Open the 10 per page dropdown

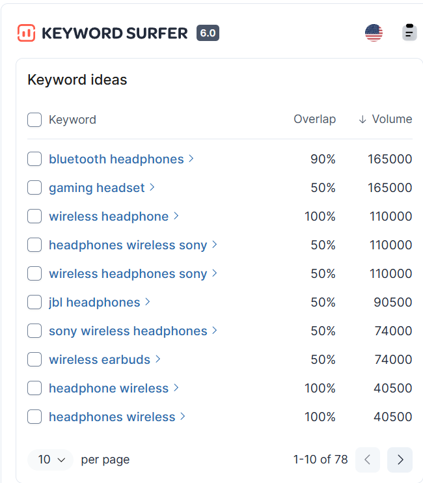click(x=51, y=460)
